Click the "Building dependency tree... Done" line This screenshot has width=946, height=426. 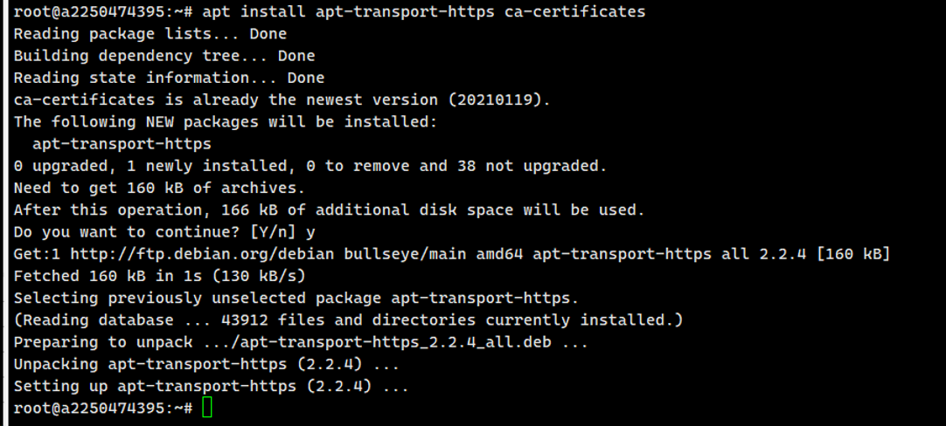[x=163, y=56]
